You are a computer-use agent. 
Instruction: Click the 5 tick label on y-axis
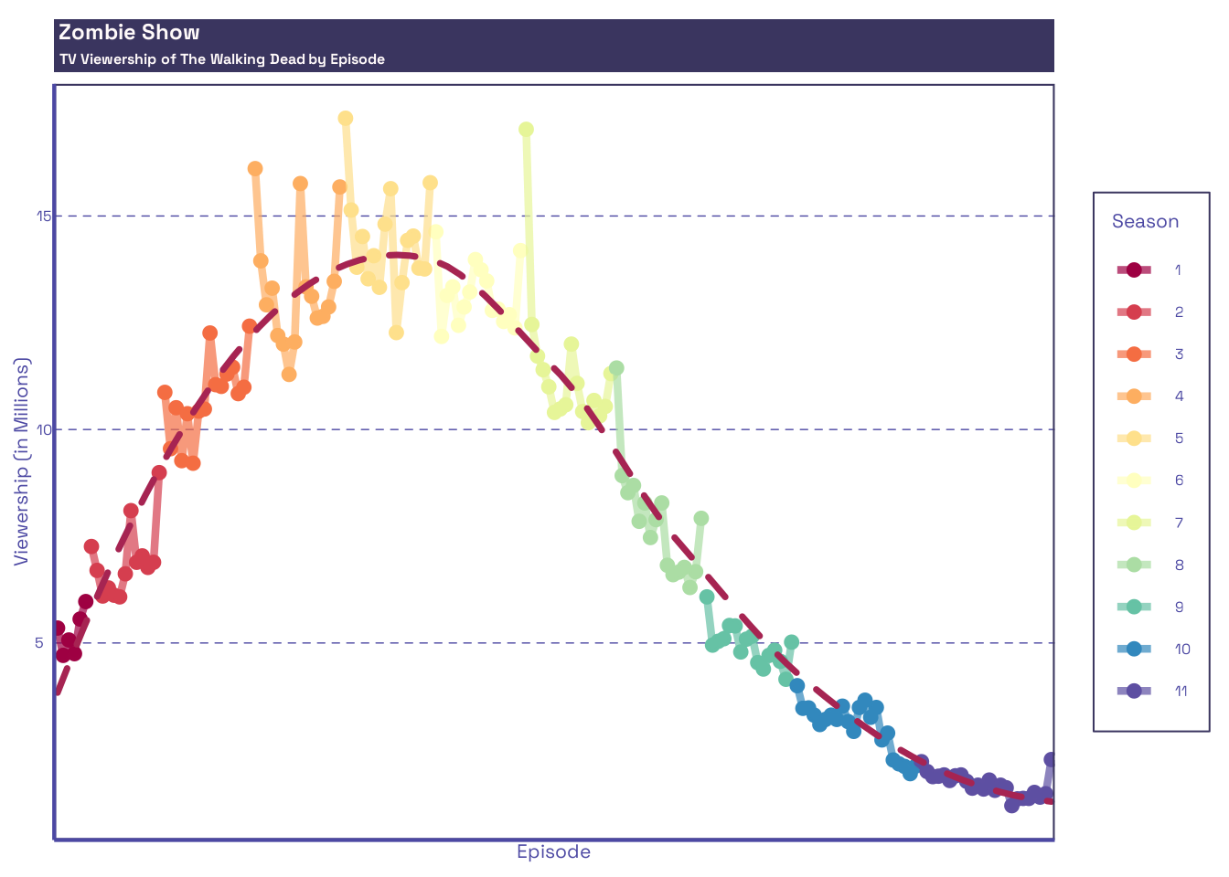pos(38,643)
